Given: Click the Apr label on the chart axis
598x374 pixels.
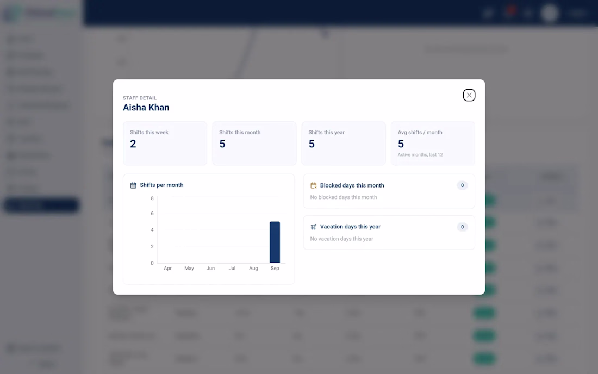Looking at the screenshot, I should [167, 269].
